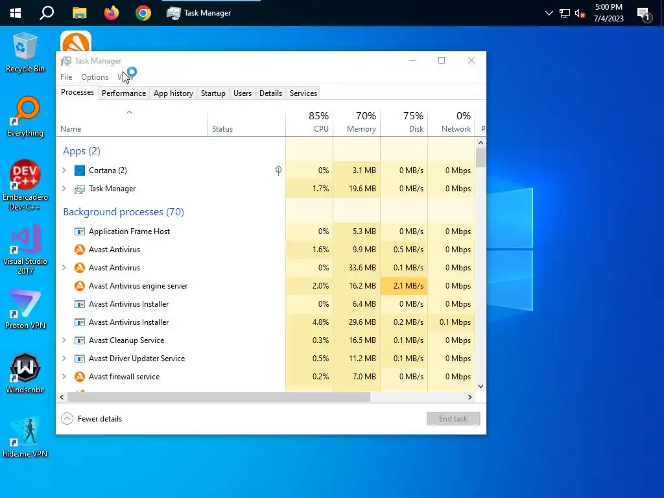Click the Background processes (70) header
Screen dimensions: 664x498
tap(123, 212)
